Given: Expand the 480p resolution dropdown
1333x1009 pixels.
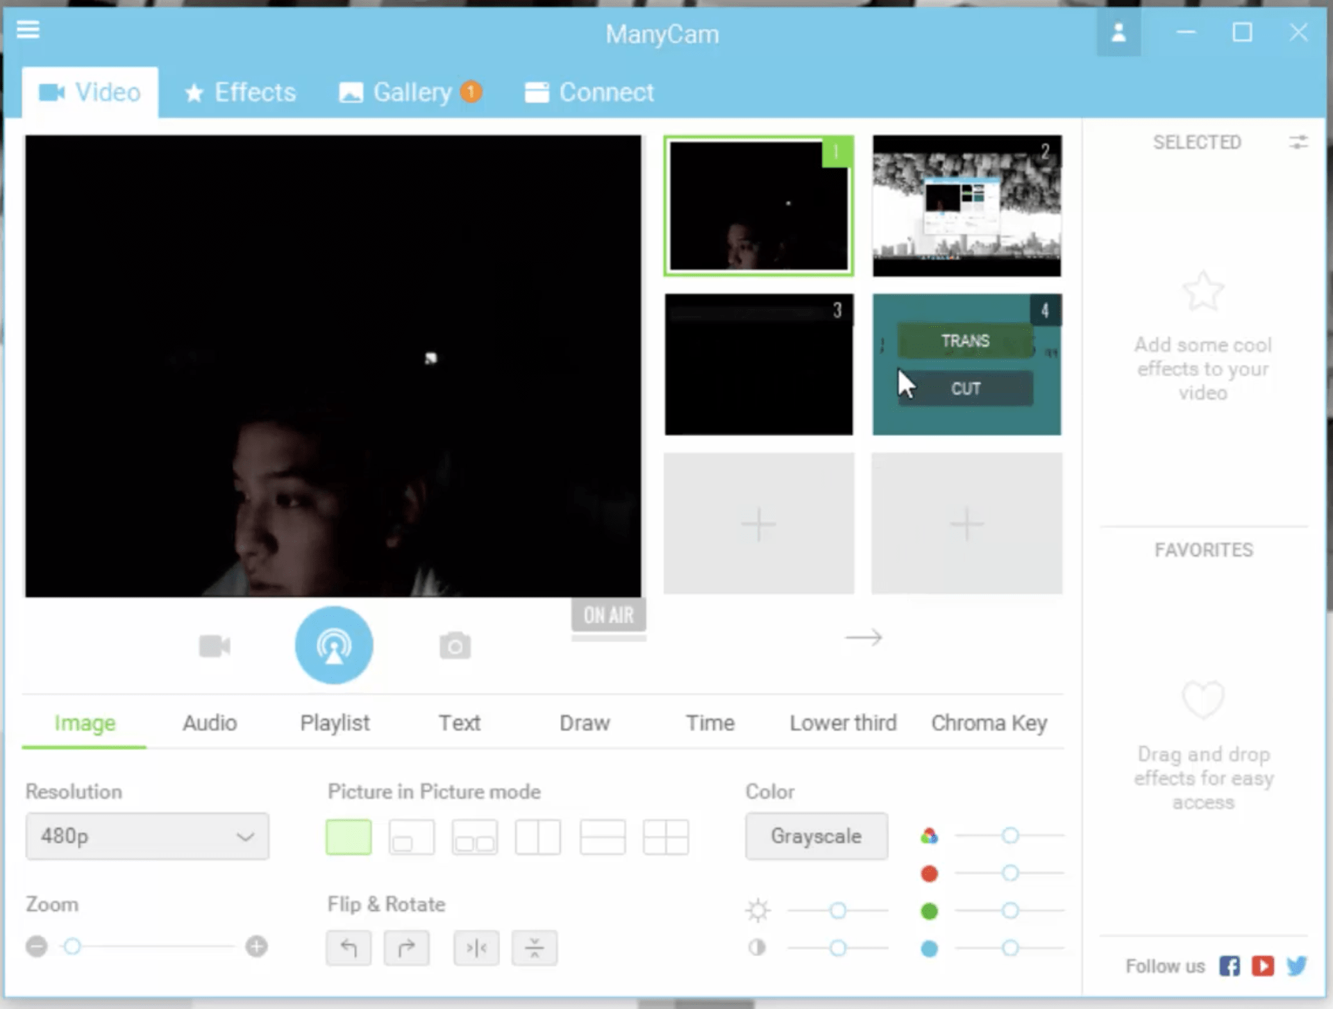Looking at the screenshot, I should pyautogui.click(x=147, y=836).
